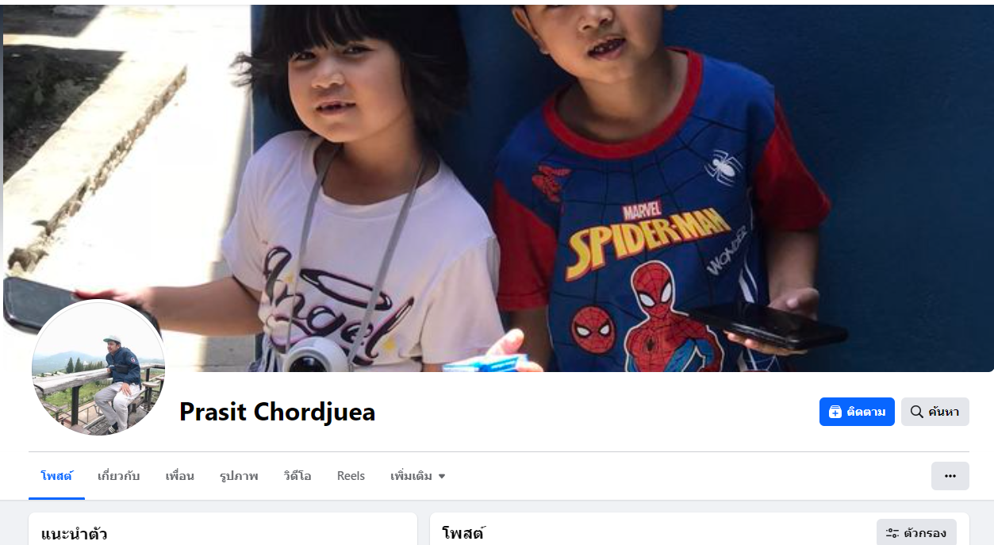Switch to the เพื่อน tab

180,476
